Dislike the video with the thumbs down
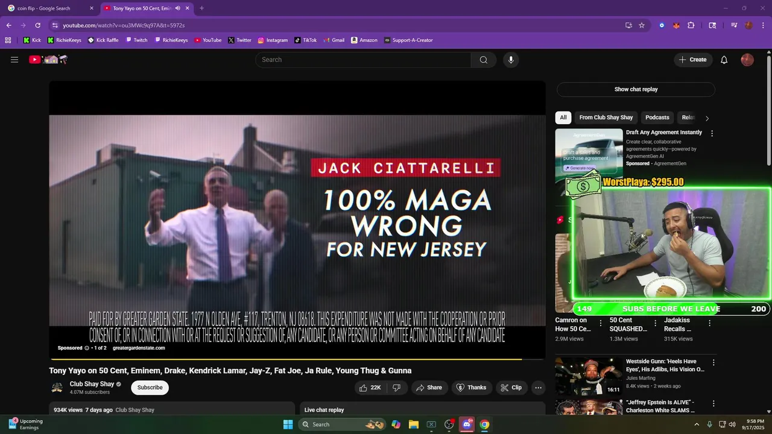 (397, 388)
